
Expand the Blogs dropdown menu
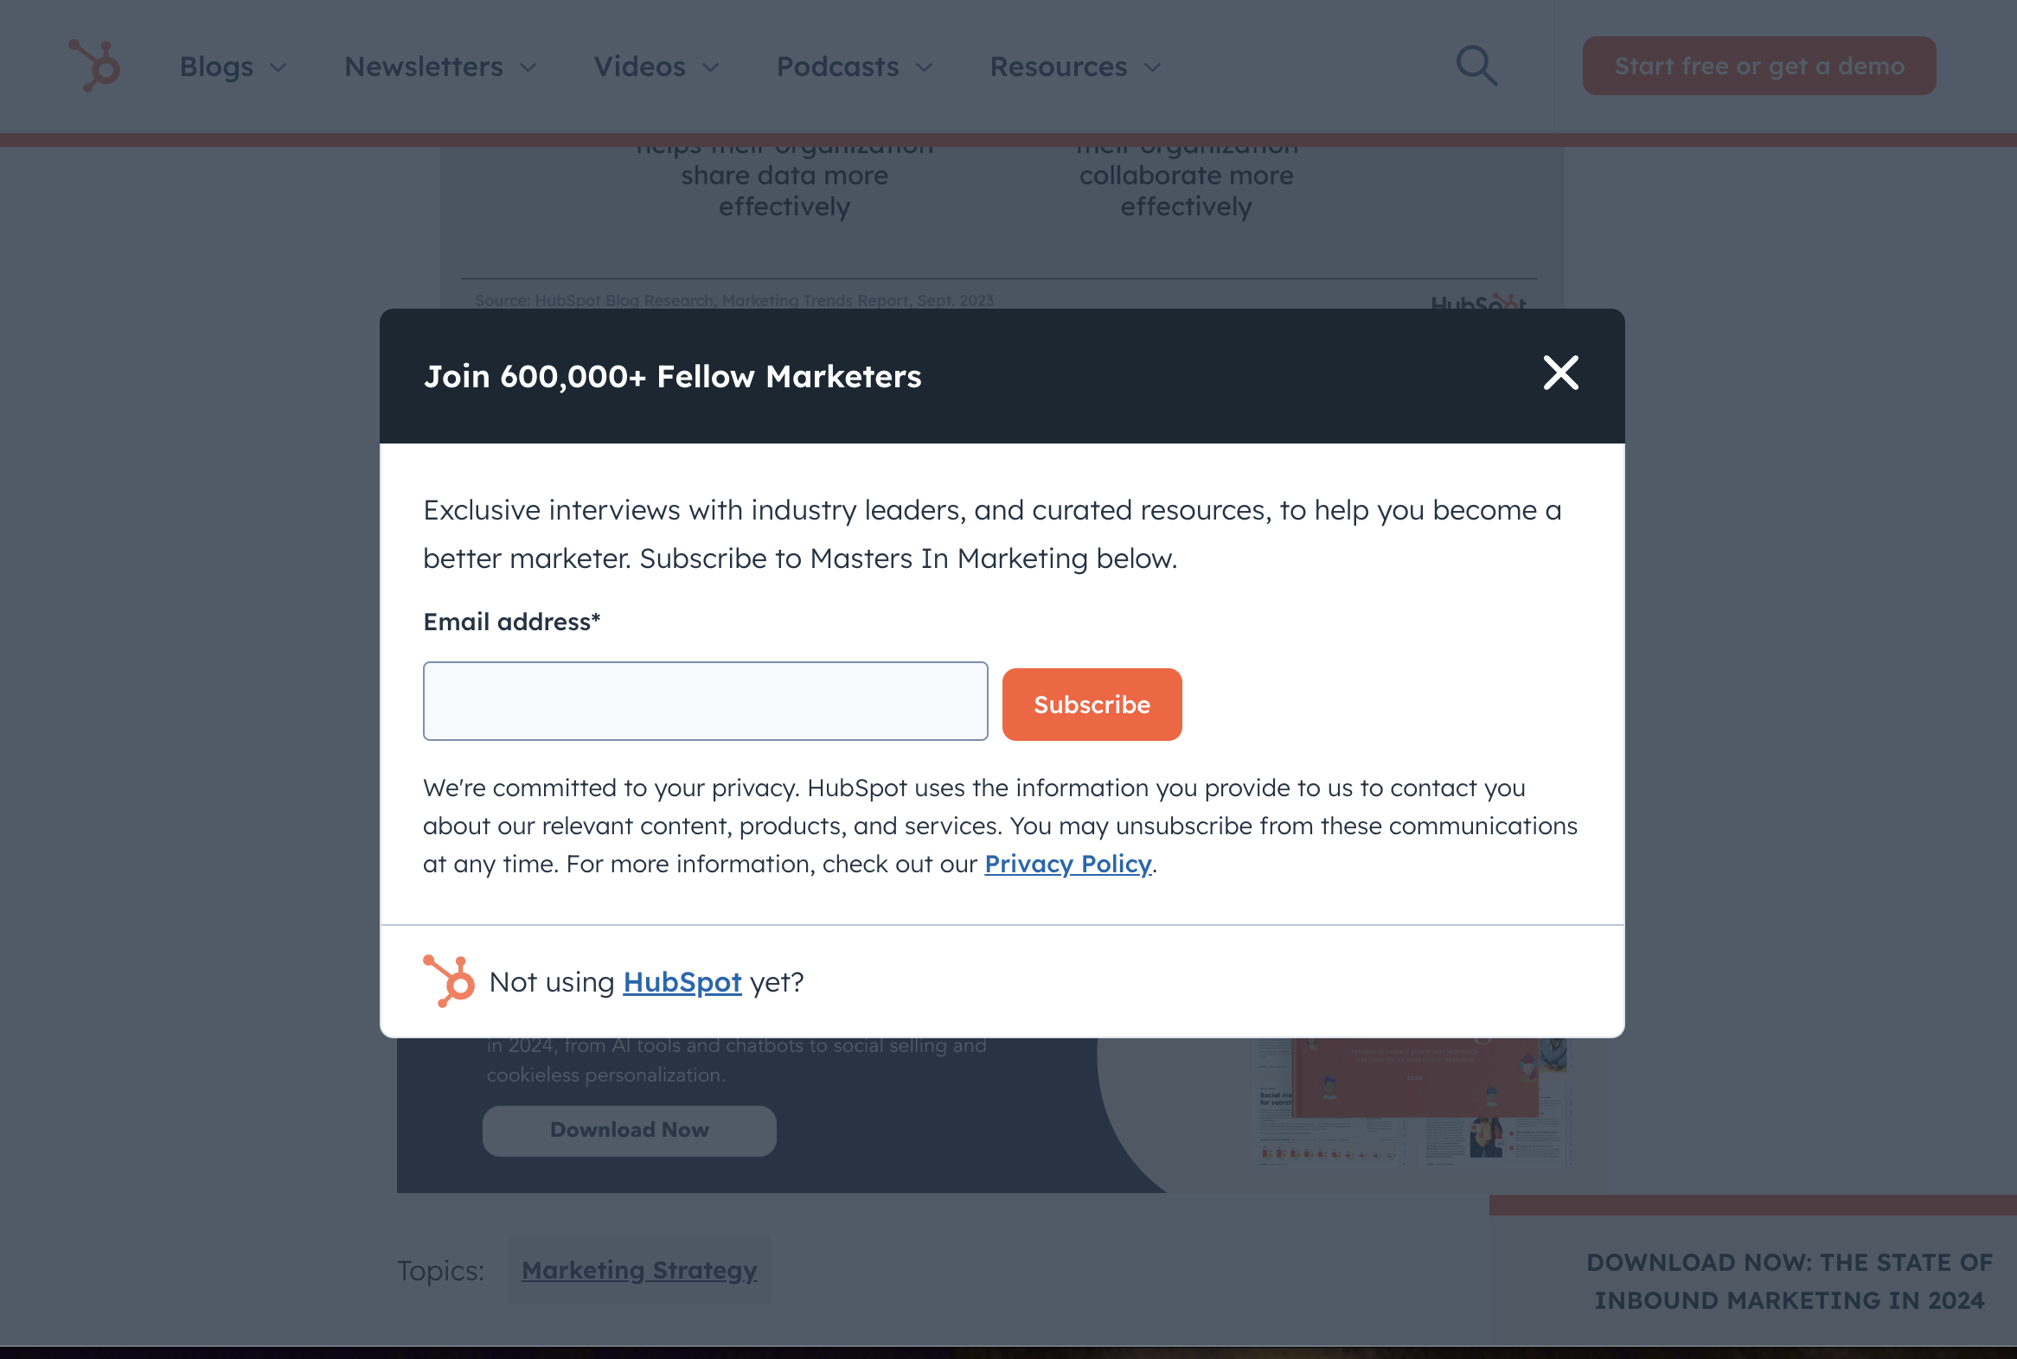click(x=232, y=65)
